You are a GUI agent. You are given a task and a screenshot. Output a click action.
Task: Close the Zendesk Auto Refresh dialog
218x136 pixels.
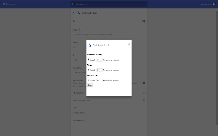point(129,44)
